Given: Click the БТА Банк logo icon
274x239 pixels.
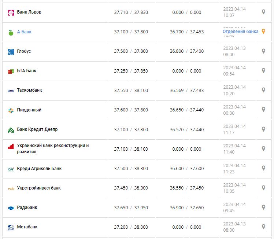Looking at the screenshot, I should pyautogui.click(x=11, y=71).
